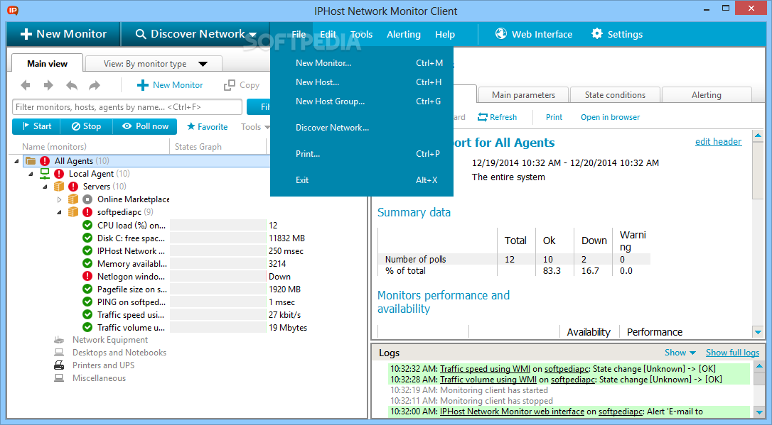Viewport: 772px width, 425px height.
Task: Click the Desktops and Notebooks laptop icon
Action: pyautogui.click(x=59, y=353)
